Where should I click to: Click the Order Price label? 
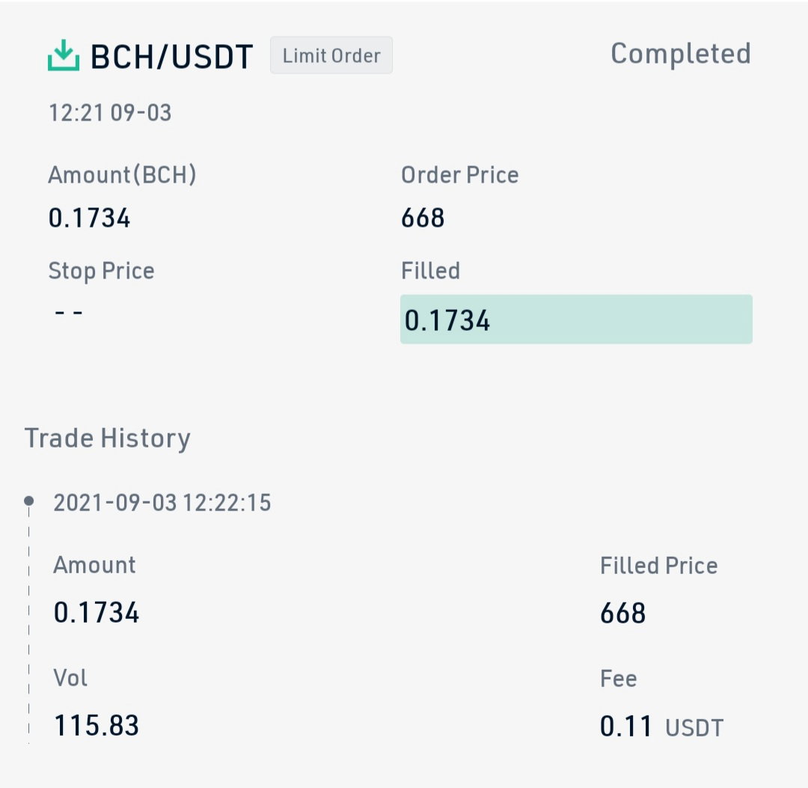(x=459, y=174)
